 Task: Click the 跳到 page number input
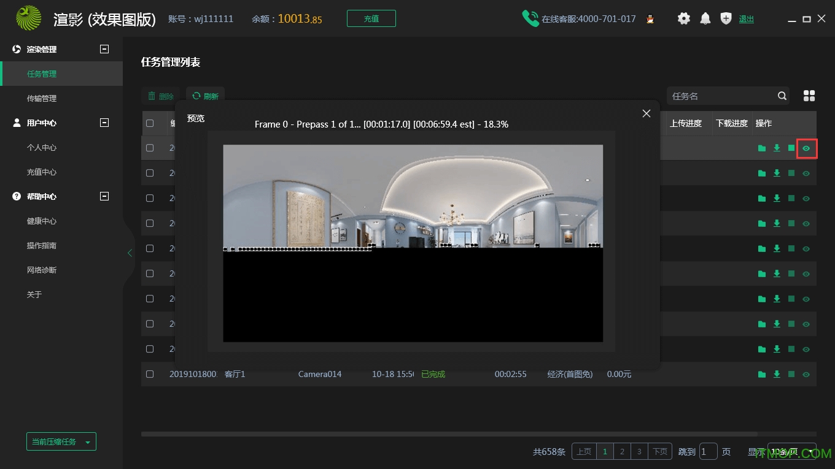tap(709, 452)
